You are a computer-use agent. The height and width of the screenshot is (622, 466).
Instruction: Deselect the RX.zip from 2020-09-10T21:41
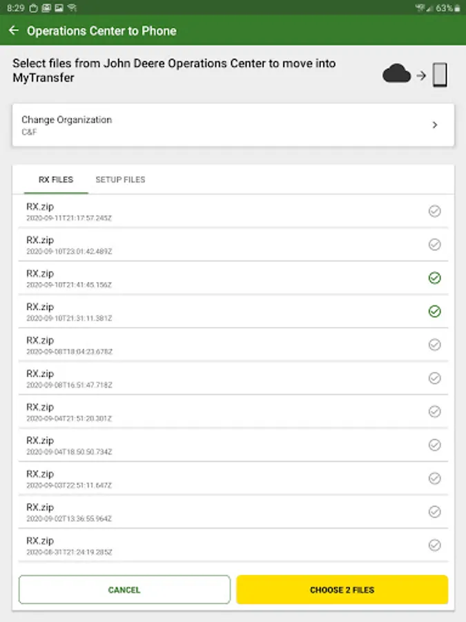434,278
